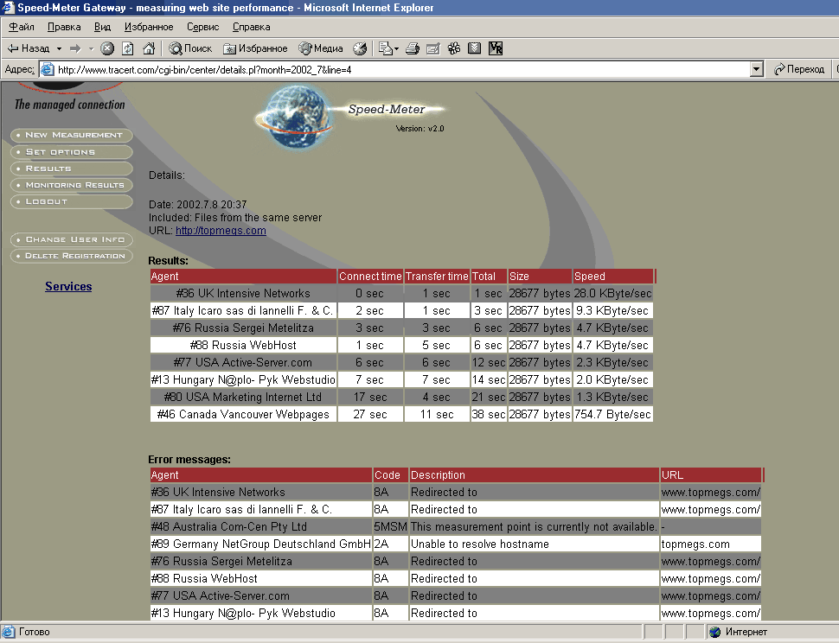Click the Transfer time column header
Image resolution: width=839 pixels, height=643 pixels.
tap(437, 277)
